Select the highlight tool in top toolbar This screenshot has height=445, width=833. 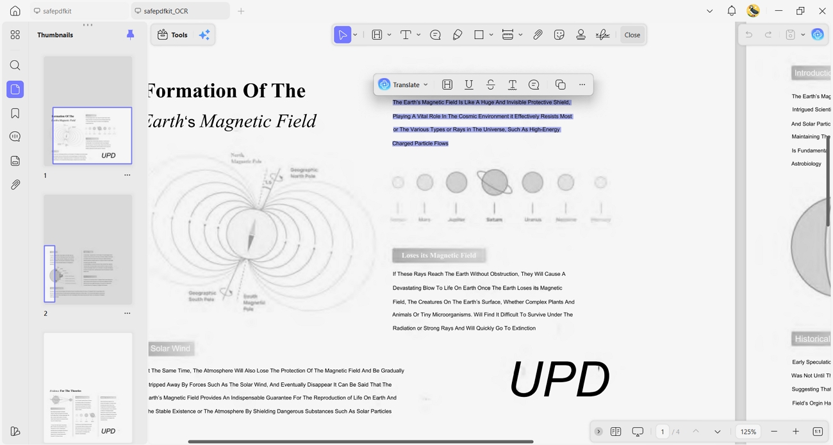pyautogui.click(x=377, y=35)
